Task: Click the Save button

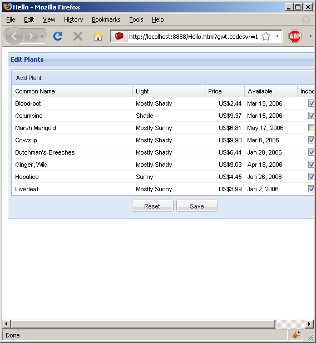Action: click(x=197, y=206)
